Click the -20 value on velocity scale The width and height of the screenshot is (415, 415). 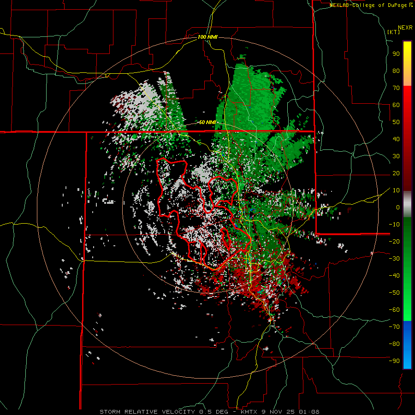394,241
